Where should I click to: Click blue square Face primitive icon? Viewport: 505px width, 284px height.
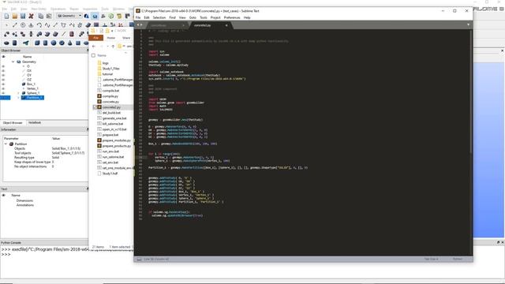pos(78,43)
